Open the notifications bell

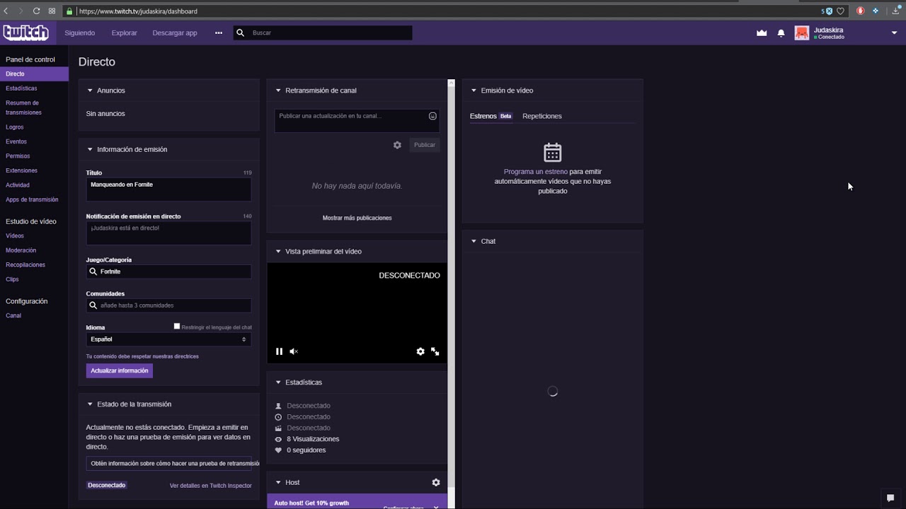(781, 33)
